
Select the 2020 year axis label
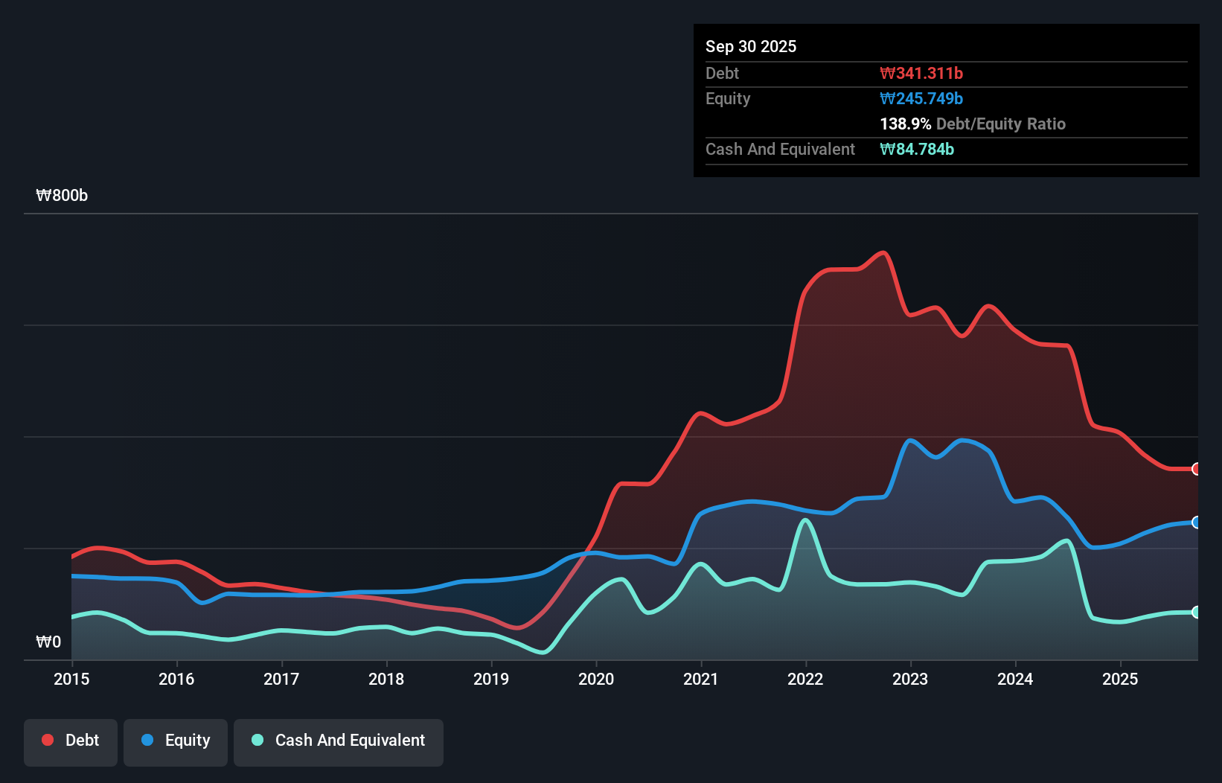[596, 680]
